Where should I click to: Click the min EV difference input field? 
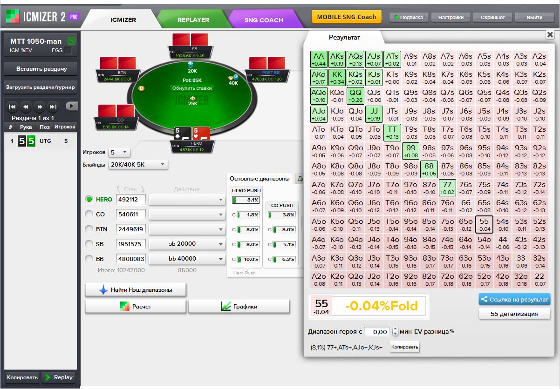click(377, 332)
